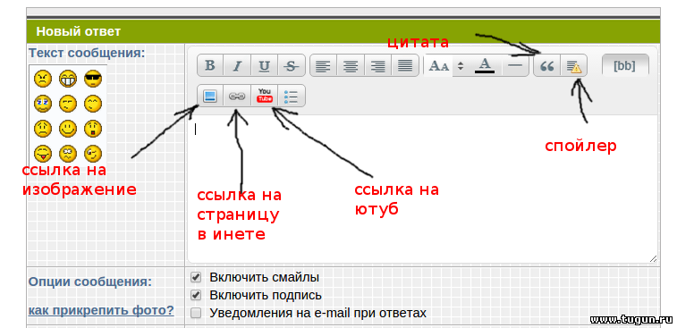This screenshot has width=677, height=328.
Task: Apply italic formatting
Action: pos(237,65)
